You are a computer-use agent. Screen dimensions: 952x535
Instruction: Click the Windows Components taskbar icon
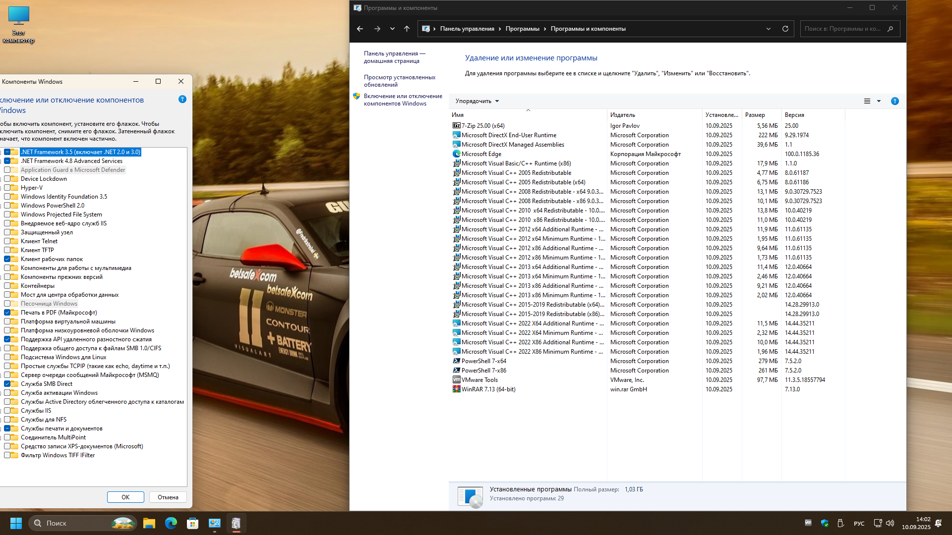[x=237, y=523]
